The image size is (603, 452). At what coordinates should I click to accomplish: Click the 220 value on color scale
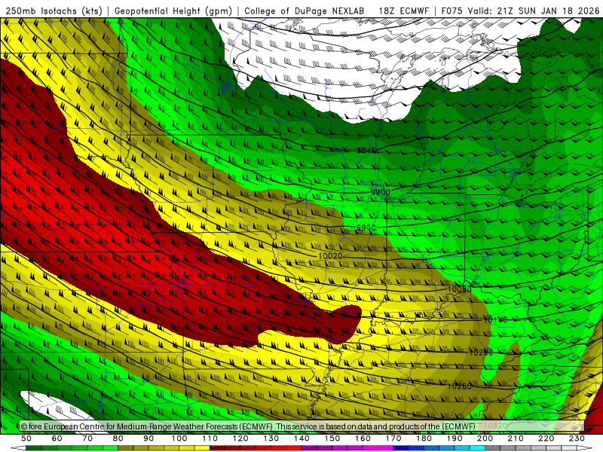click(x=546, y=438)
